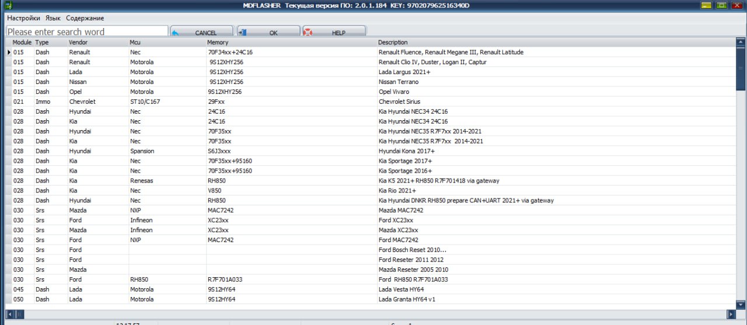
Task: Select the Lada Vesta HY64 row
Action: coord(401,289)
